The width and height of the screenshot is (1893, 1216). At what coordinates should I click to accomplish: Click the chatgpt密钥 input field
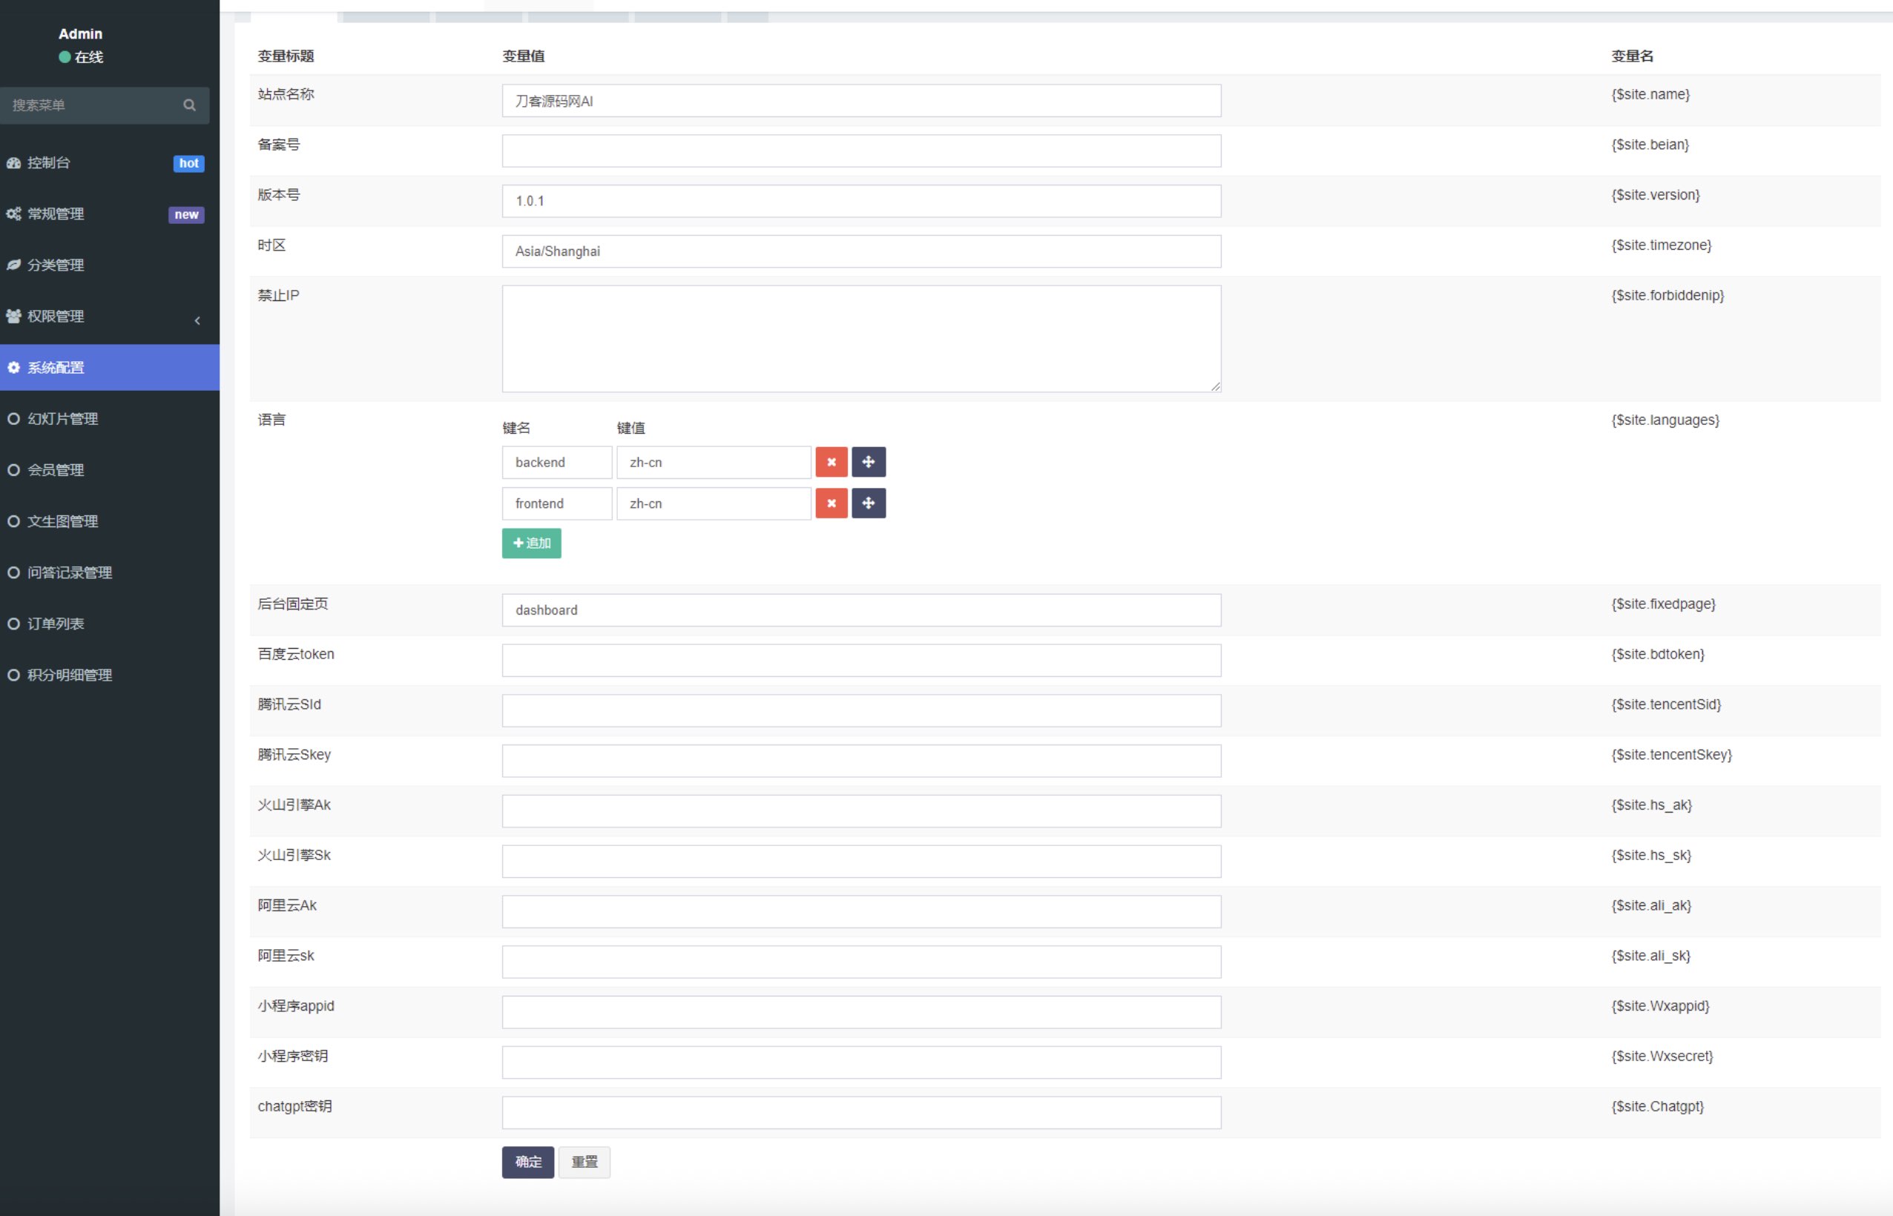pyautogui.click(x=860, y=1112)
